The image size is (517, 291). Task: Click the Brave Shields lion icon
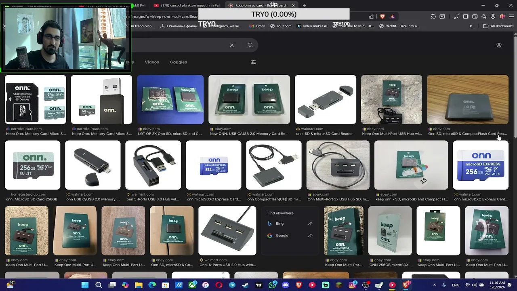pos(382,17)
